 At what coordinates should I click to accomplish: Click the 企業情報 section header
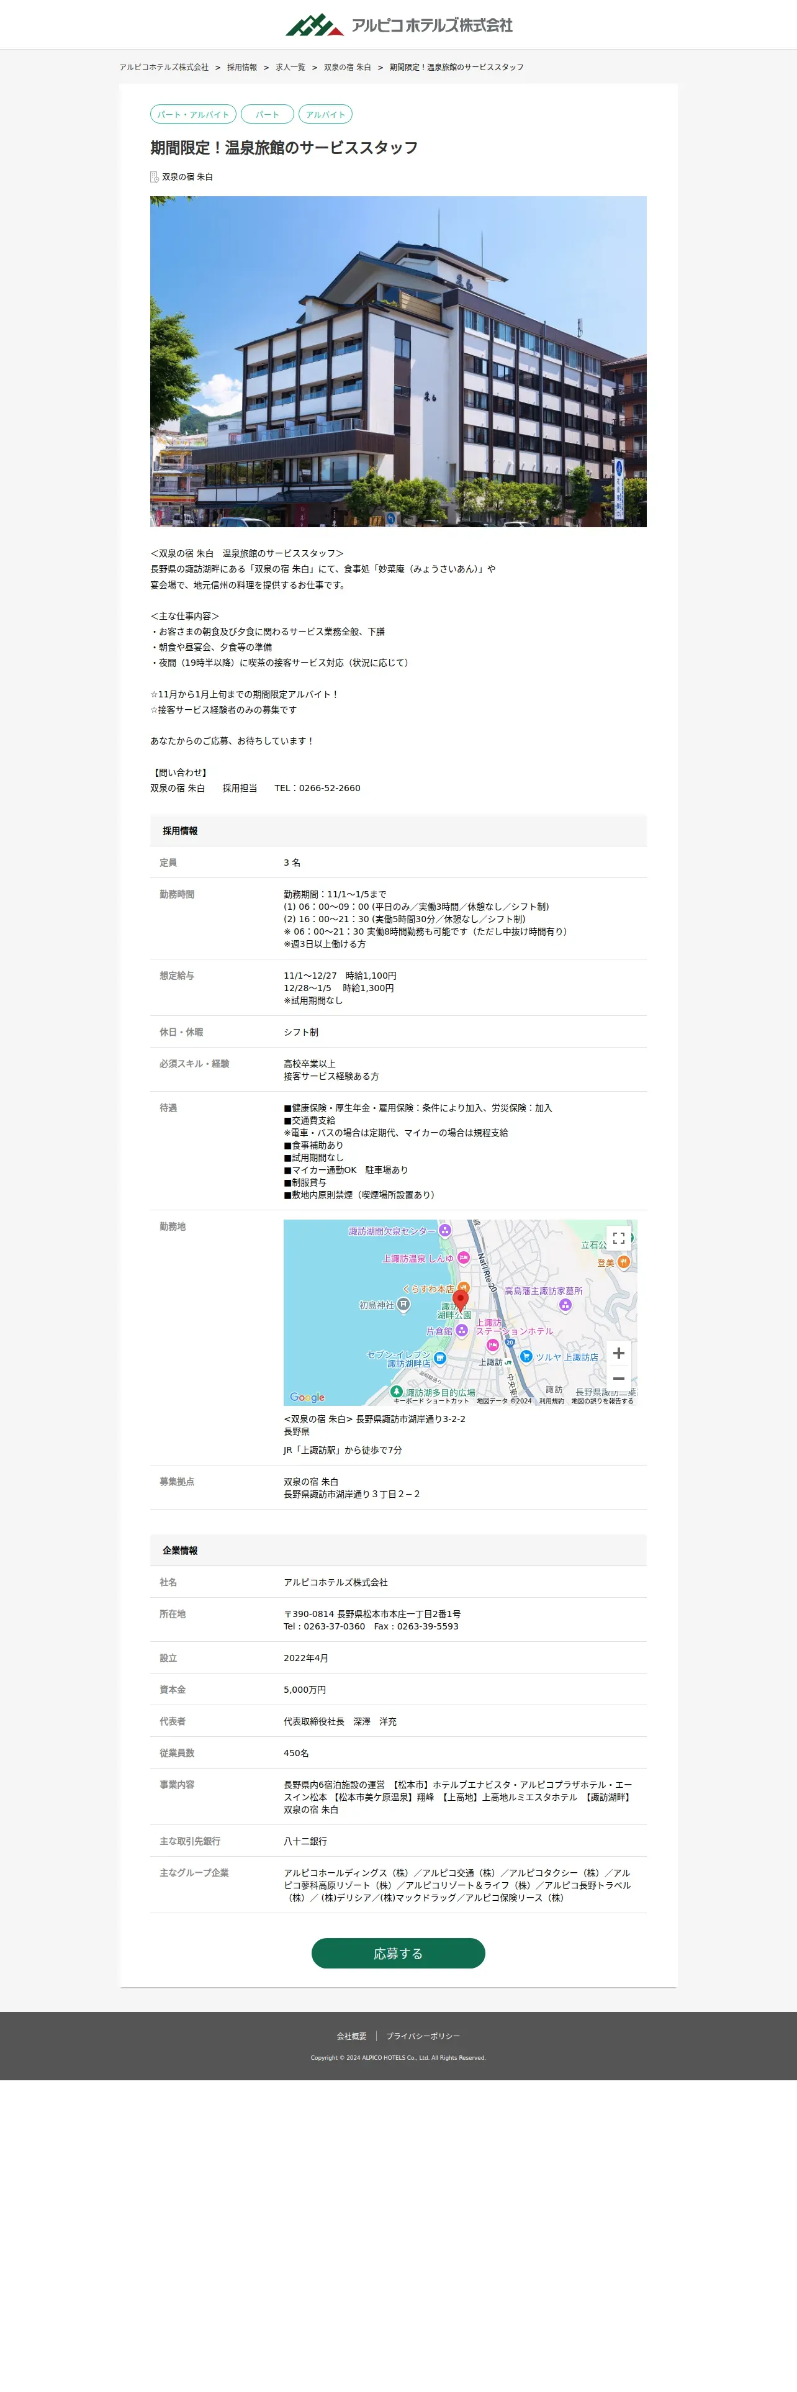click(398, 1551)
